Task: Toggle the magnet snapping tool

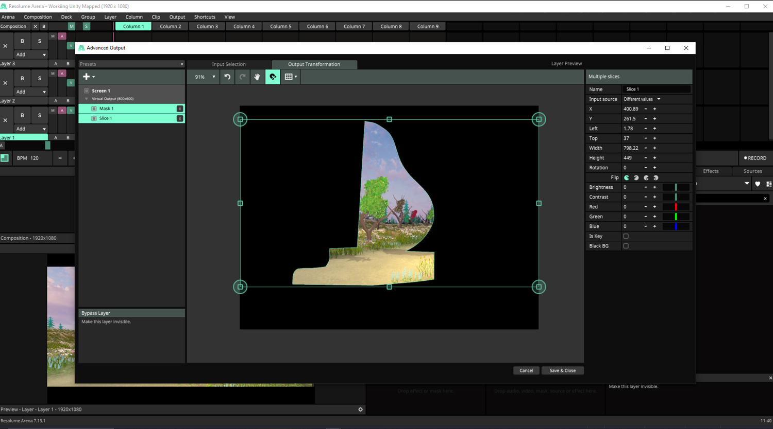Action: point(273,77)
